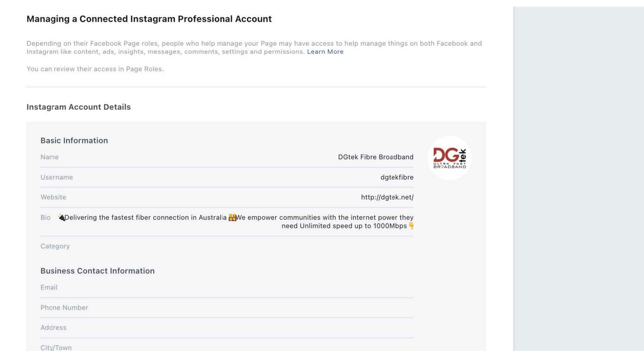Select the Name field value DGtek Fibre Broadband

375,157
